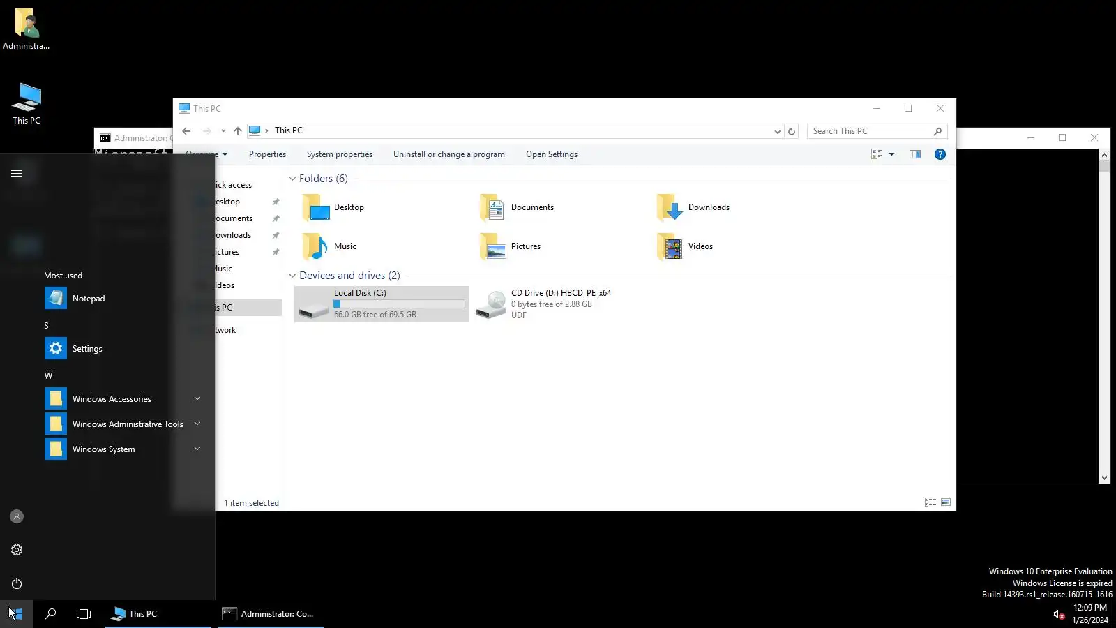This screenshot has width=1116, height=628.
Task: Click Open Settings in Explorer toolbar
Action: pyautogui.click(x=552, y=154)
